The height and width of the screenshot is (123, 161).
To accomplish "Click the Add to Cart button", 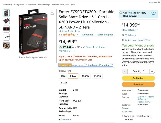I will (138, 78).
